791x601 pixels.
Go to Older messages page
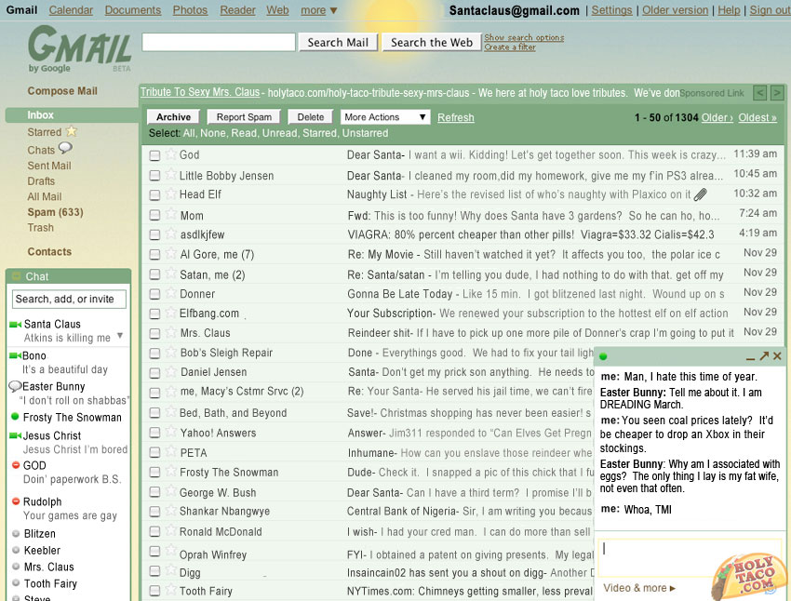[x=717, y=117]
